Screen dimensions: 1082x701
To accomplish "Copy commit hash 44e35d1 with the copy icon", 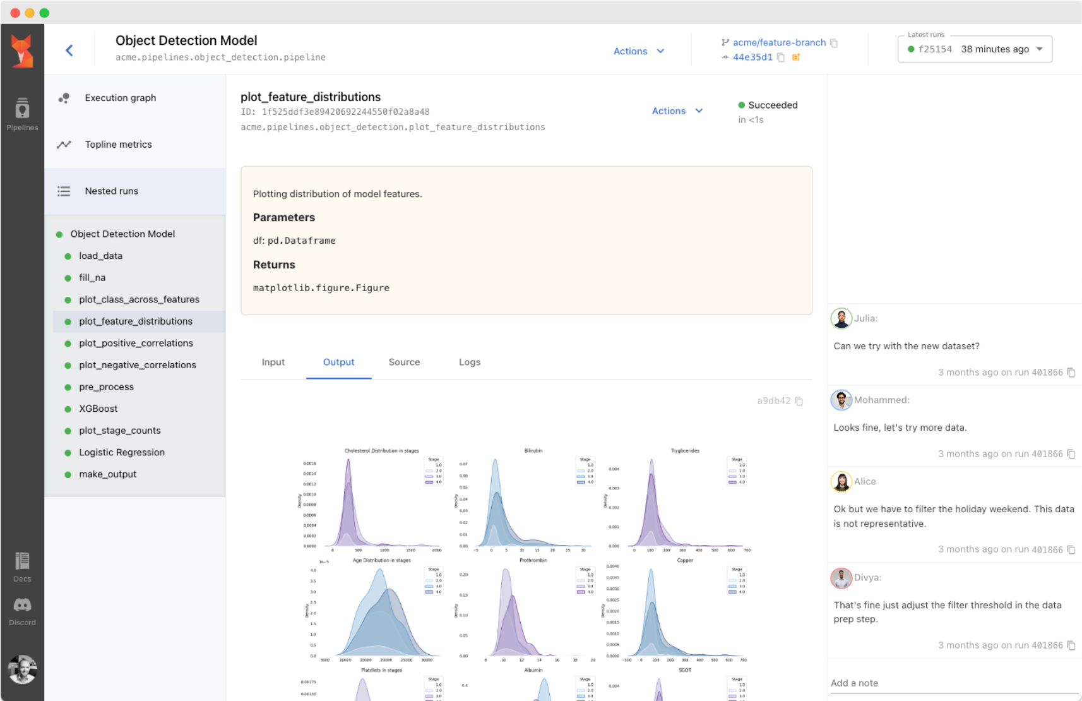I will click(x=782, y=57).
